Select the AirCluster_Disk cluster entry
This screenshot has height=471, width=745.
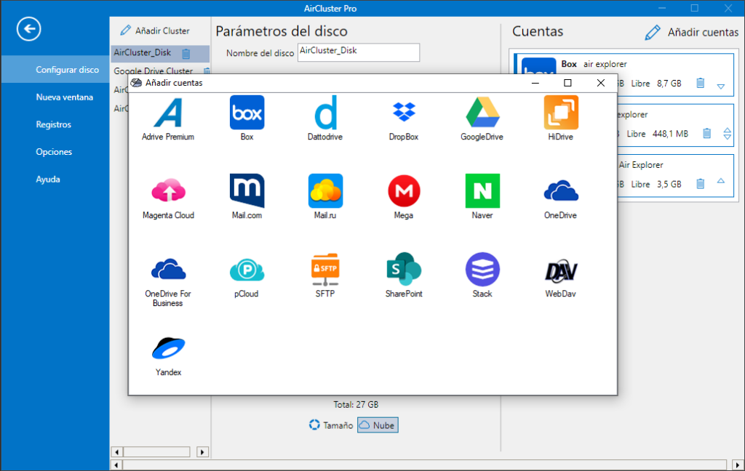(x=160, y=54)
